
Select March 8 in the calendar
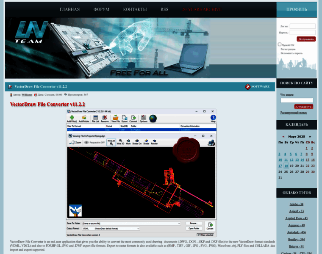tap(307, 154)
